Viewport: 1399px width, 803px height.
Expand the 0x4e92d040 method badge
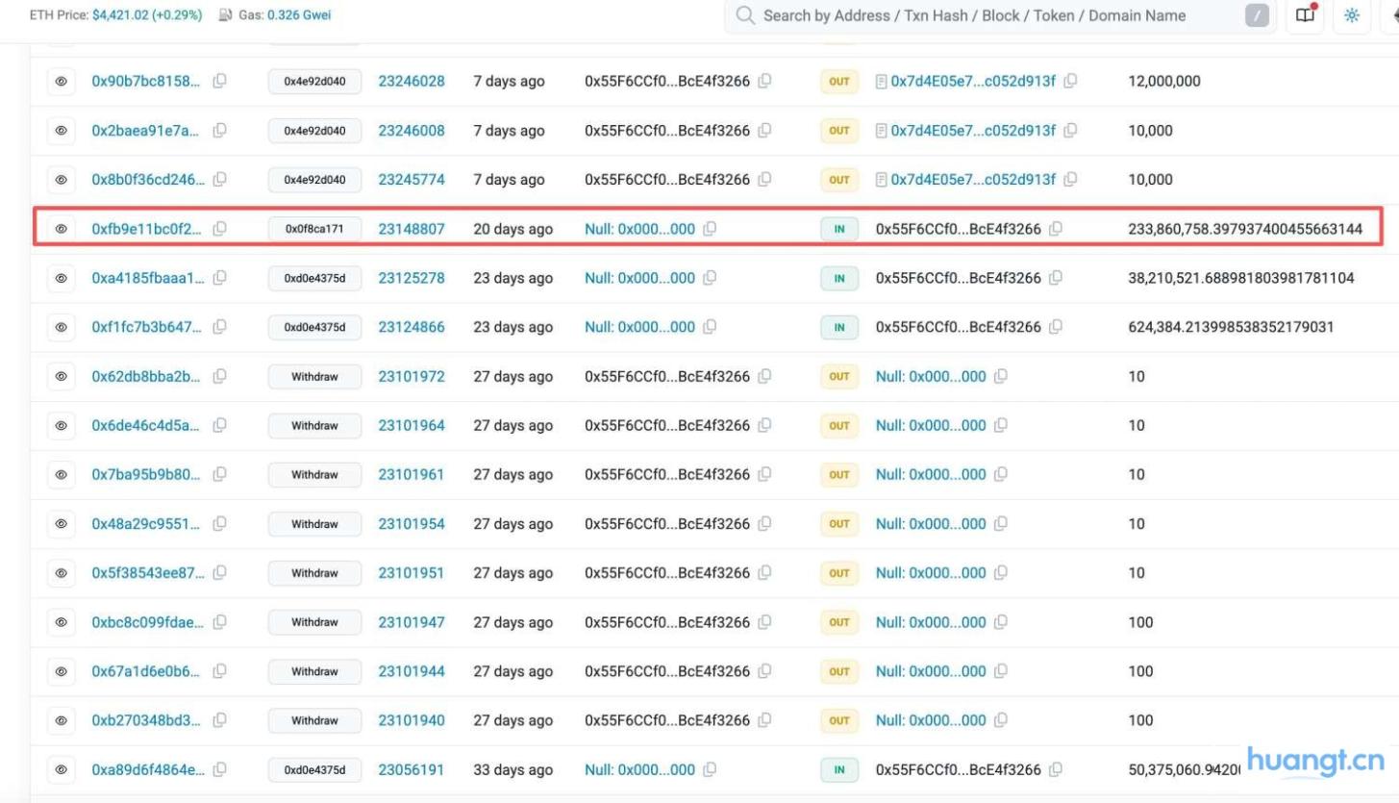(x=314, y=81)
